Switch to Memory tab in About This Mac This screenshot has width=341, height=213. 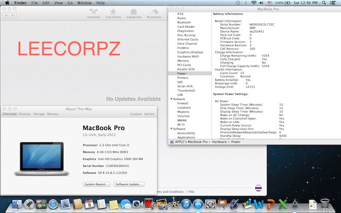pos(53,114)
